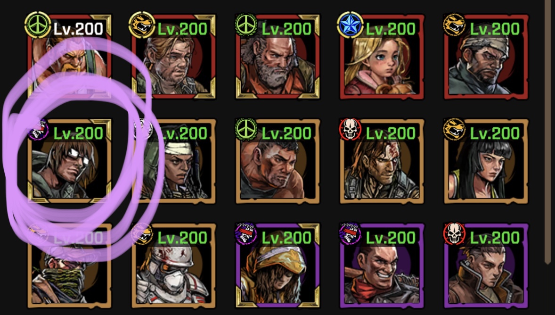
Task: Click the vertical scrollbar on right edge
Action: pyautogui.click(x=549, y=131)
